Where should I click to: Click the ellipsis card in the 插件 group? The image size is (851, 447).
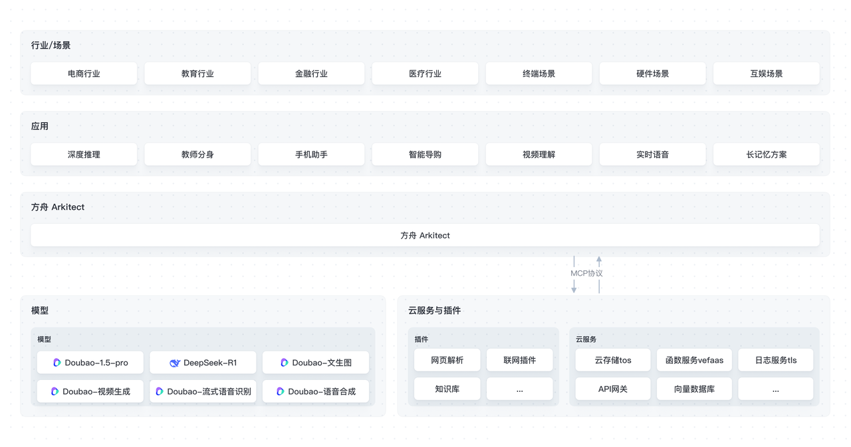click(519, 389)
